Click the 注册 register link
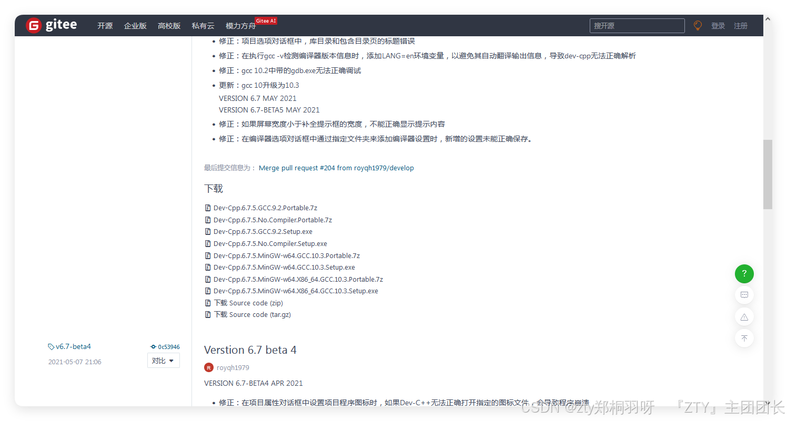Viewport: 787px width, 421px height. coord(741,26)
